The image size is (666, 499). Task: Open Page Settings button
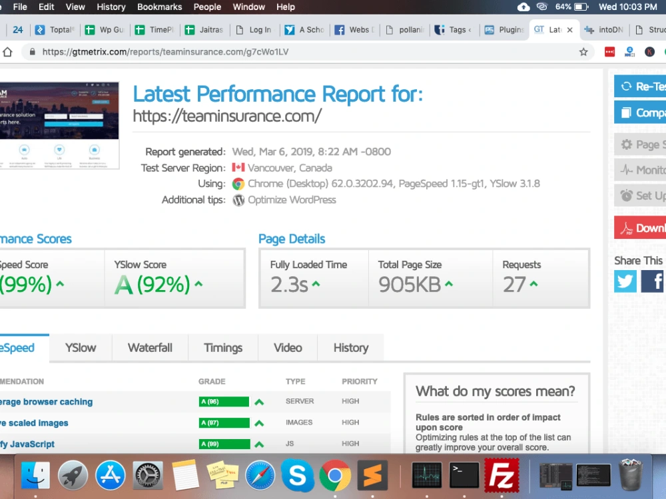640,144
